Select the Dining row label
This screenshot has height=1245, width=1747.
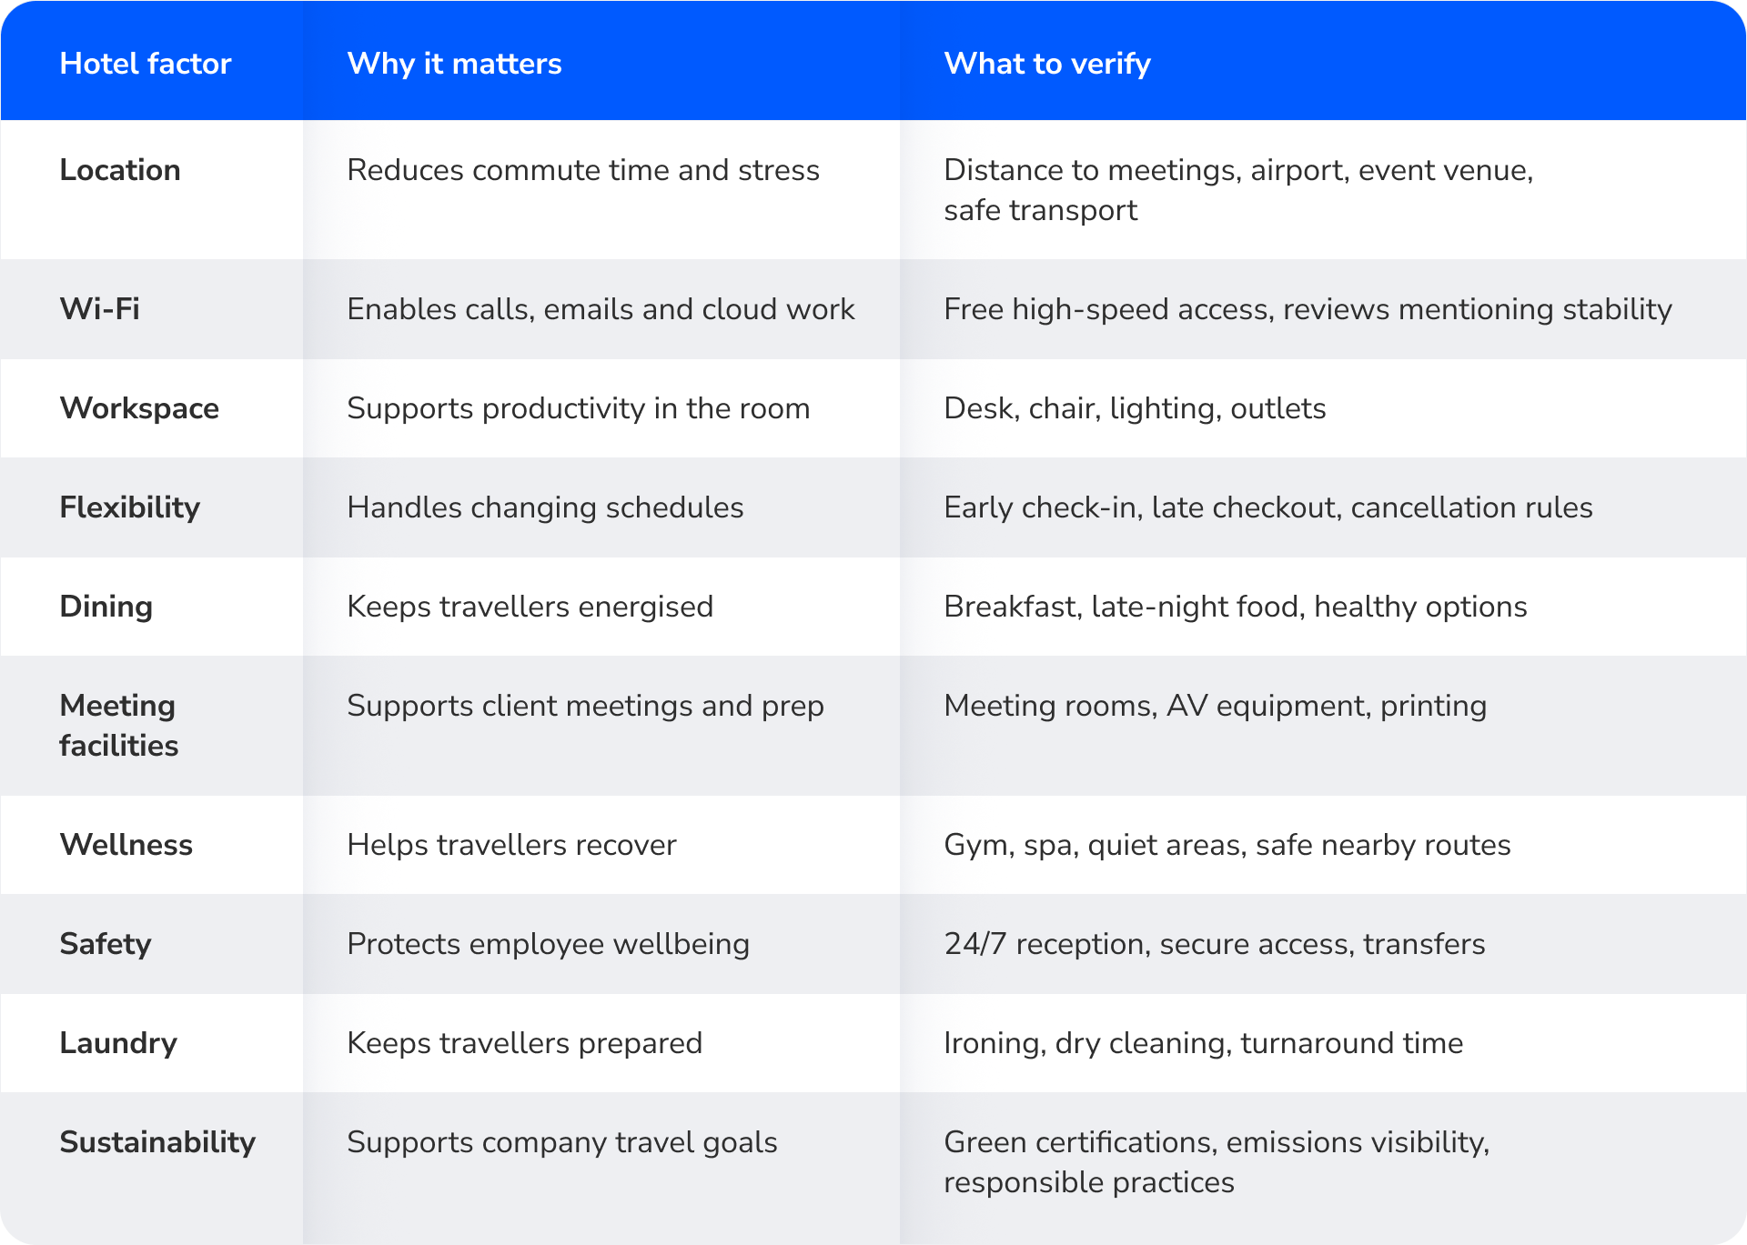(106, 607)
